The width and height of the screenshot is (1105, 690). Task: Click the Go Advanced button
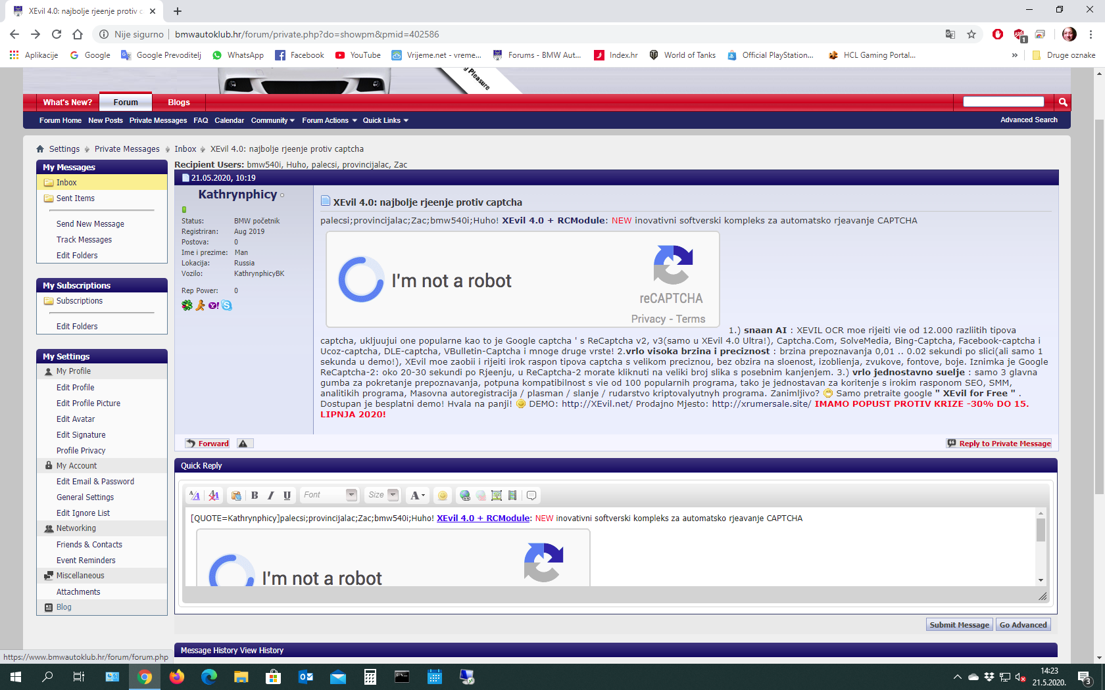[1023, 625]
